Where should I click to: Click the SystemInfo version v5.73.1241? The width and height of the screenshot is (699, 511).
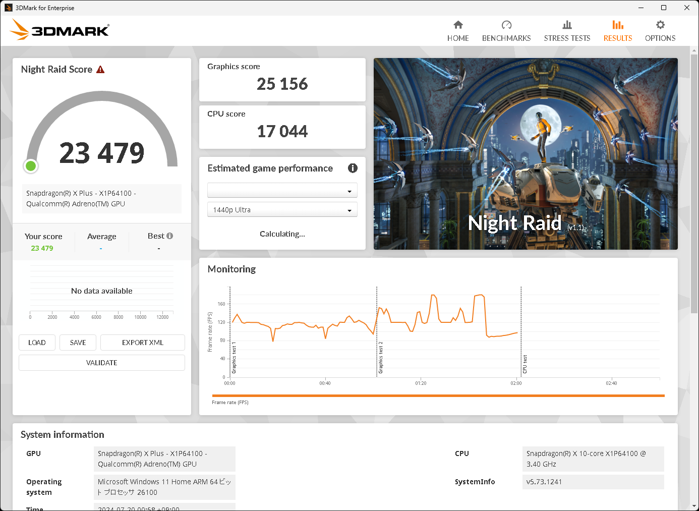coord(593,482)
